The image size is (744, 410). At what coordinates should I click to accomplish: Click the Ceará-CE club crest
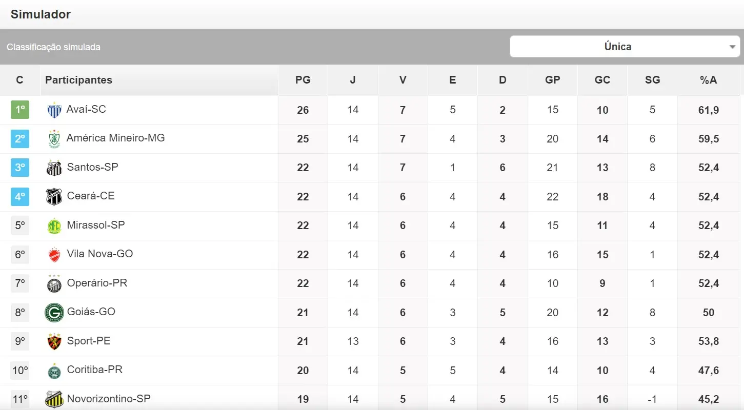tap(54, 197)
